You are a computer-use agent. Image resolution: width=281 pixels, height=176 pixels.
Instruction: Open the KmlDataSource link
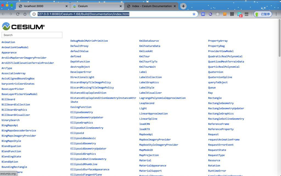tap(149, 41)
